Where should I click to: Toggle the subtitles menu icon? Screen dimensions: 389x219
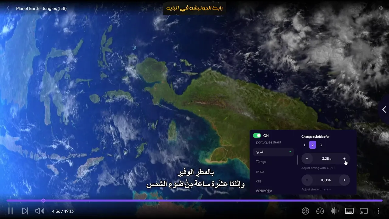tap(349, 211)
